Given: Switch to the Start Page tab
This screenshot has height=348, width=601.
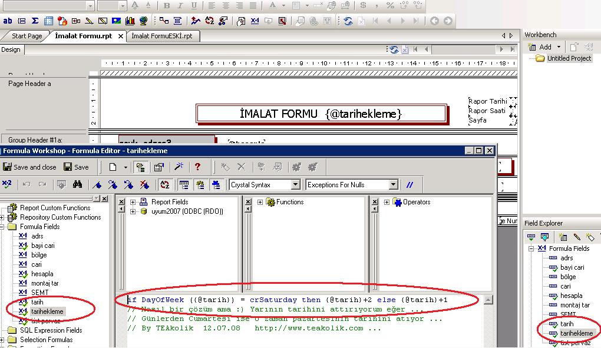Looking at the screenshot, I should tap(27, 35).
